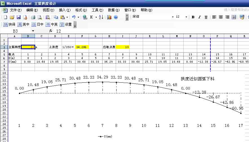Click the Permission document icon
The height and width of the screenshot is (142, 249).
25,17
